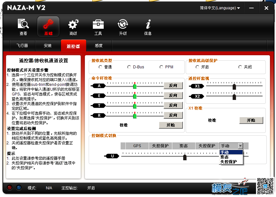Viewport: 276px width, 197px height.
Task: Minimize the NAZA-M V2 window
Action: tap(251, 8)
